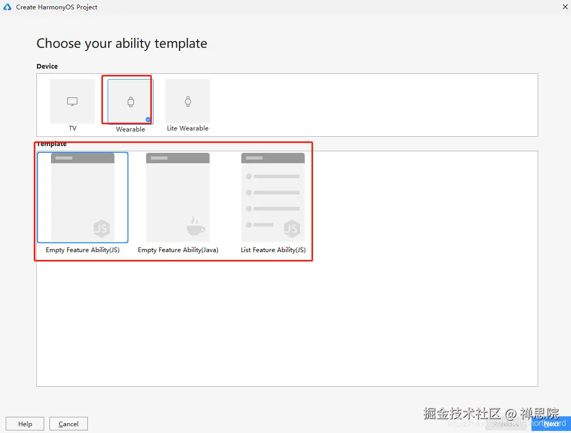
Task: Choose the Empty Feature Ability(JS) template
Action: [83, 198]
